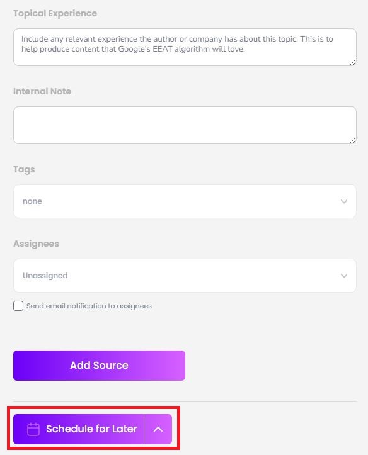Image resolution: width=368 pixels, height=455 pixels.
Task: Click the resize handle of Topical Experience box
Action: 353,62
